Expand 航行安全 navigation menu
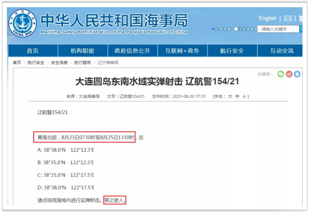Screen dimensions: 311x215 pos(232,51)
